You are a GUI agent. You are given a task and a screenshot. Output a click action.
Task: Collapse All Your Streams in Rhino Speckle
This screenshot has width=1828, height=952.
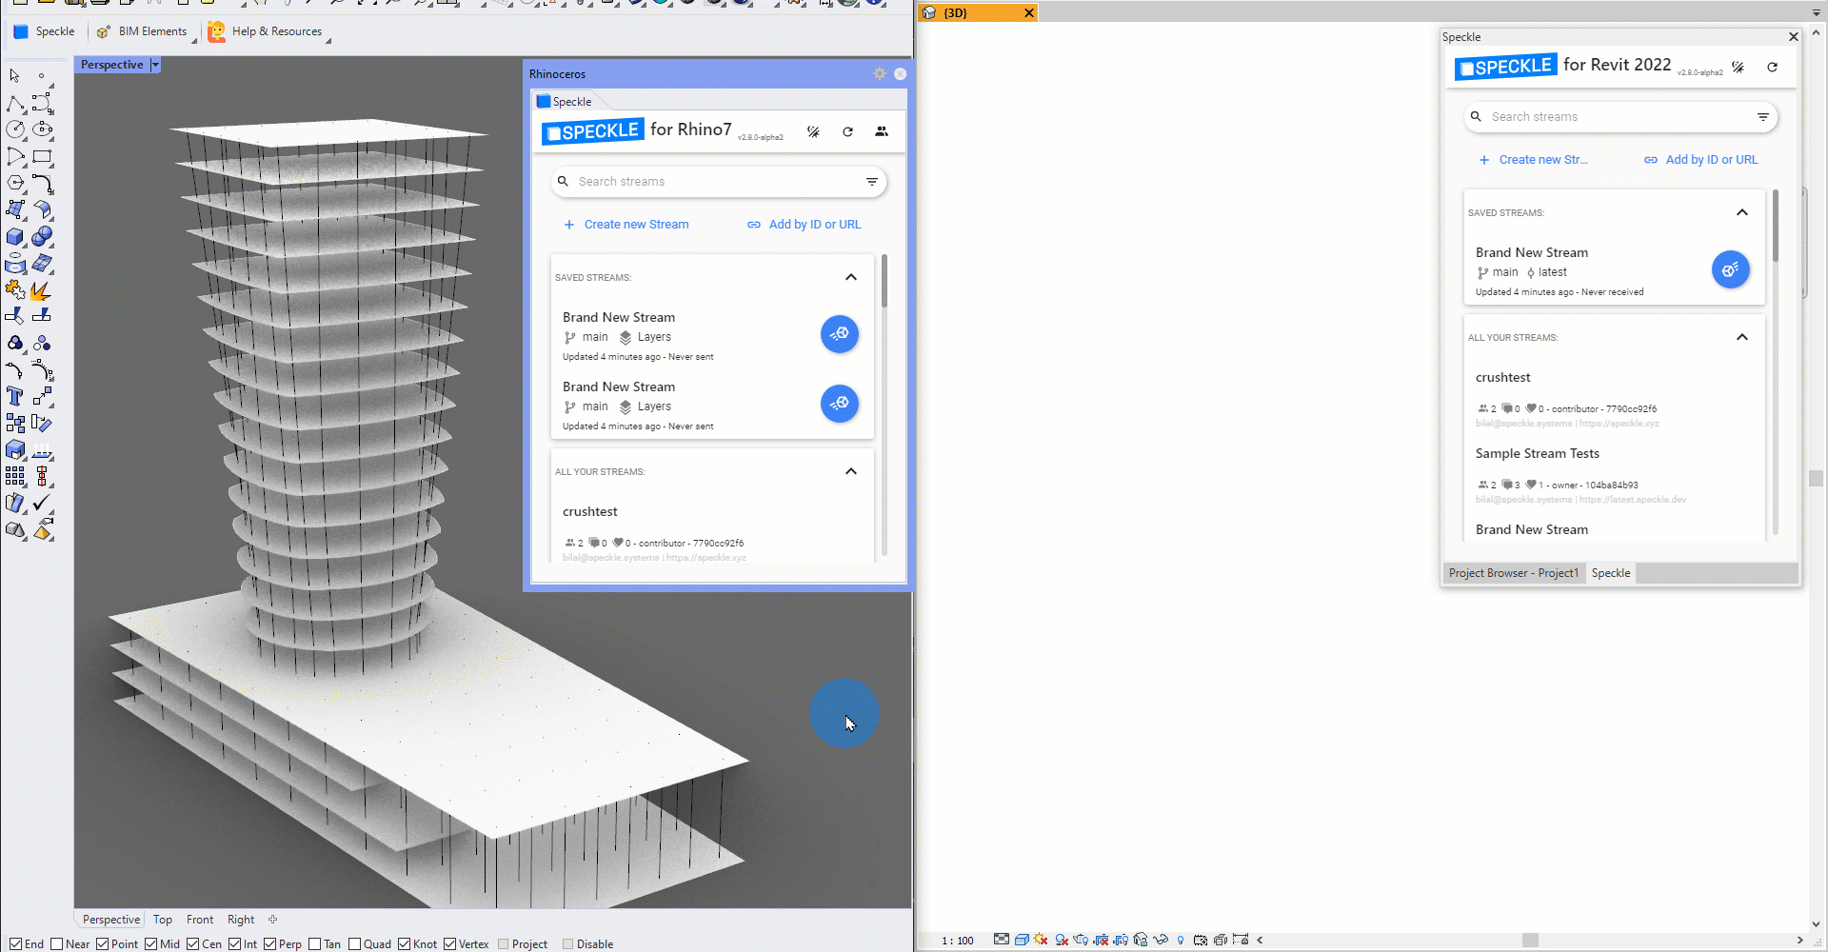[851, 471]
